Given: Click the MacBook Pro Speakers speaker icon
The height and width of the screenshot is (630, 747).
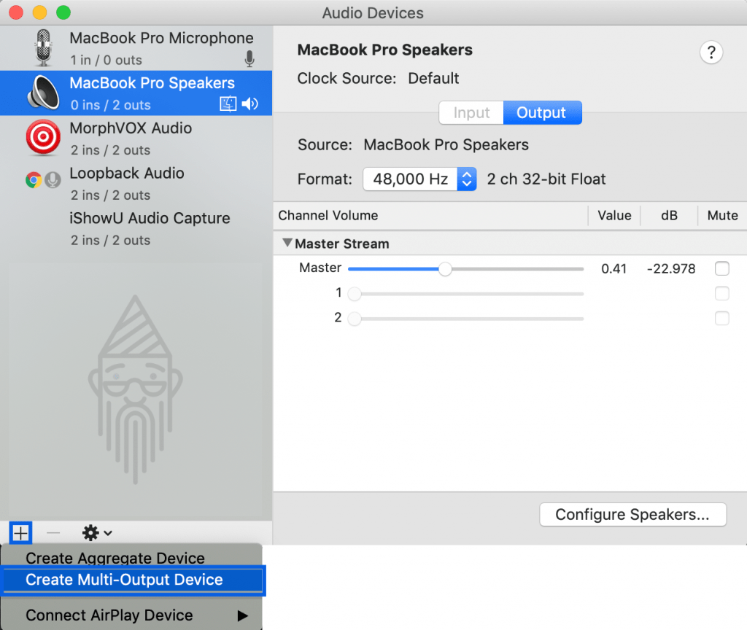Looking at the screenshot, I should 43,93.
